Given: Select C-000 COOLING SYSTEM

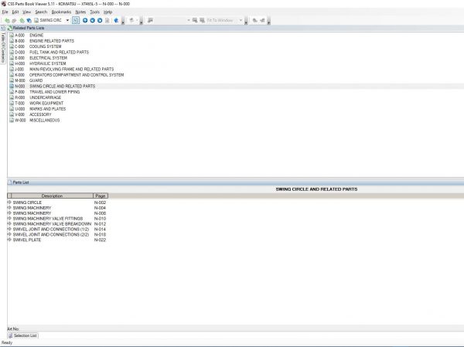Looking at the screenshot, I should (36, 46).
